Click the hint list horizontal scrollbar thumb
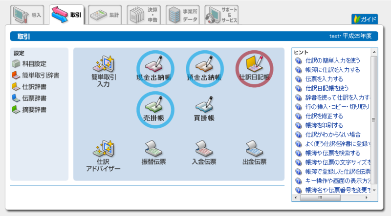 tap(320, 198)
